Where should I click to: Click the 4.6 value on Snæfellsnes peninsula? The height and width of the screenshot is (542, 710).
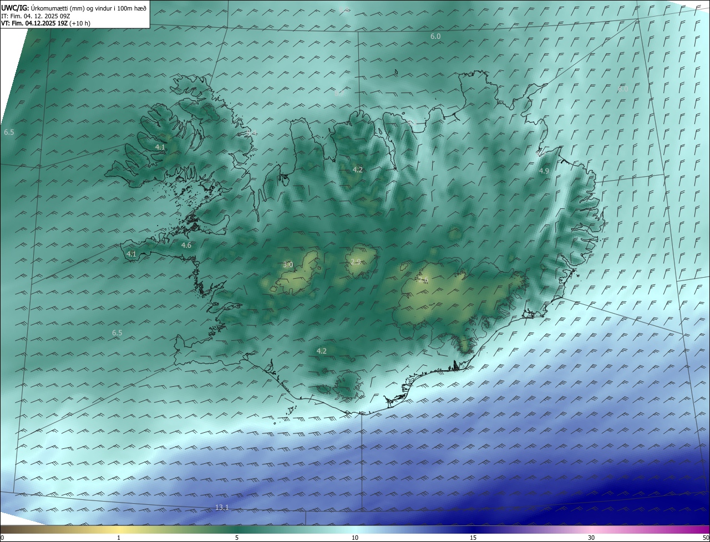(186, 245)
